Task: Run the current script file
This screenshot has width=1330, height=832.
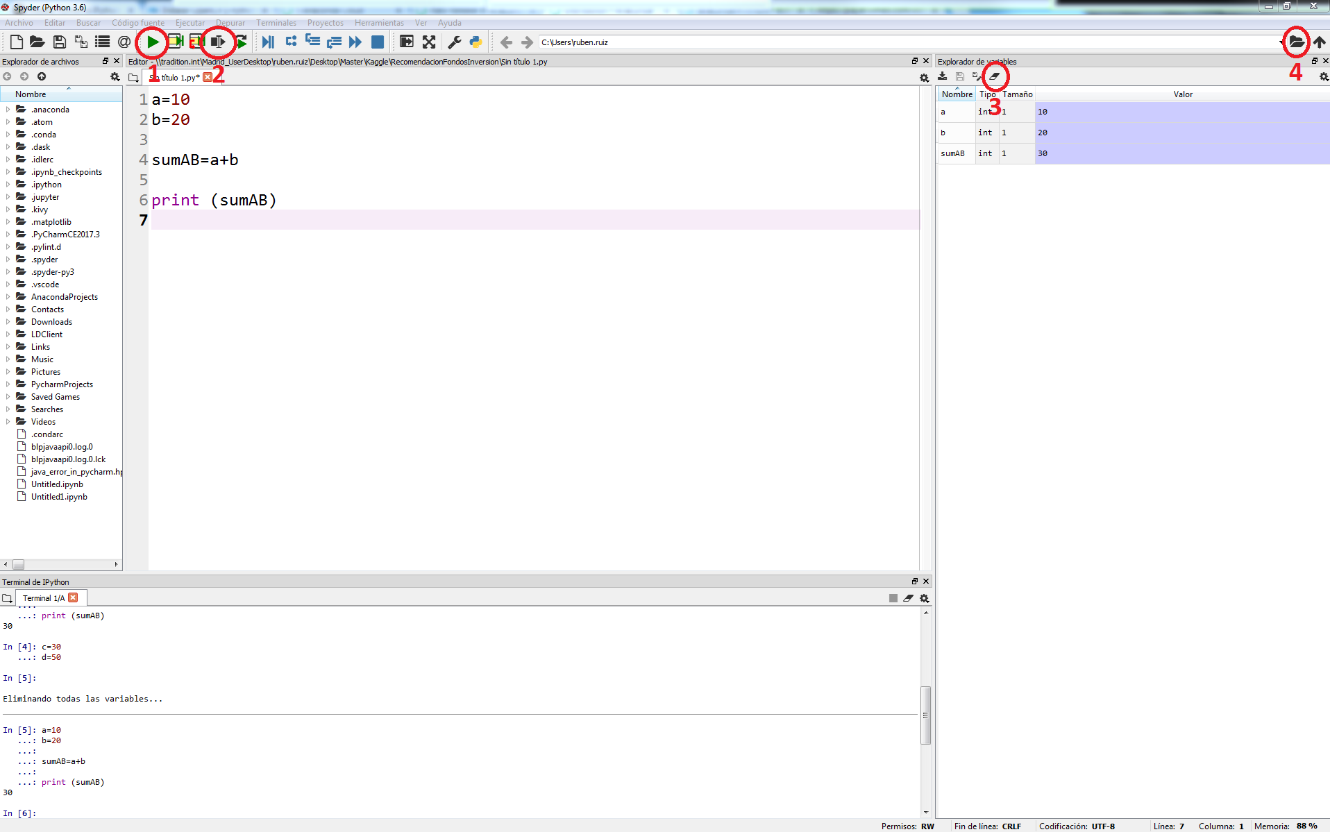Action: (152, 42)
